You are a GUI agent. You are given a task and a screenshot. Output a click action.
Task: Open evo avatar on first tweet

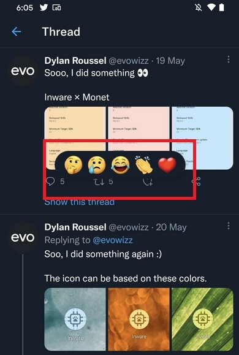pyautogui.click(x=23, y=71)
